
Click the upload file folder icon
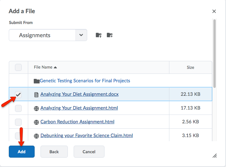99,35
